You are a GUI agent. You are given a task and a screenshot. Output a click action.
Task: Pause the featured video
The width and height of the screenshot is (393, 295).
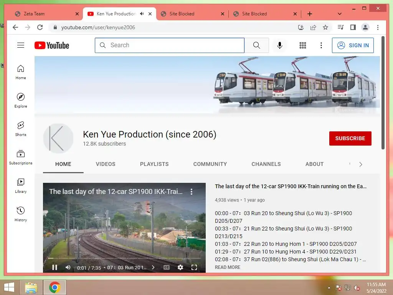click(x=54, y=267)
